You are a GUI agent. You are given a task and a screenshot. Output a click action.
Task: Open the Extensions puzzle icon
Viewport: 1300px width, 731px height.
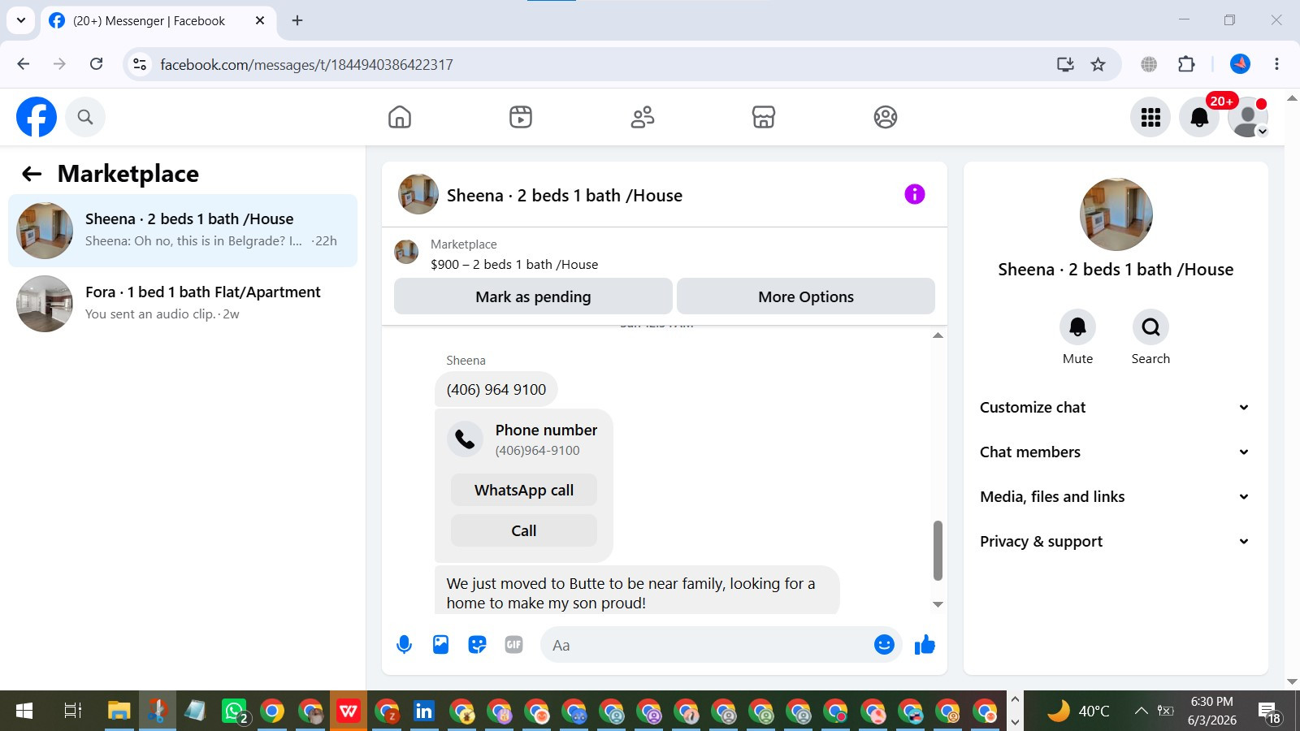click(1186, 64)
